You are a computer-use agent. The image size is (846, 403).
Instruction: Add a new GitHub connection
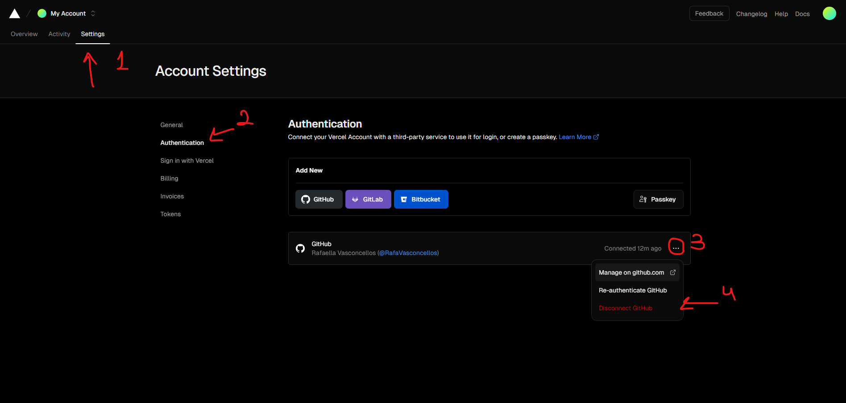319,199
